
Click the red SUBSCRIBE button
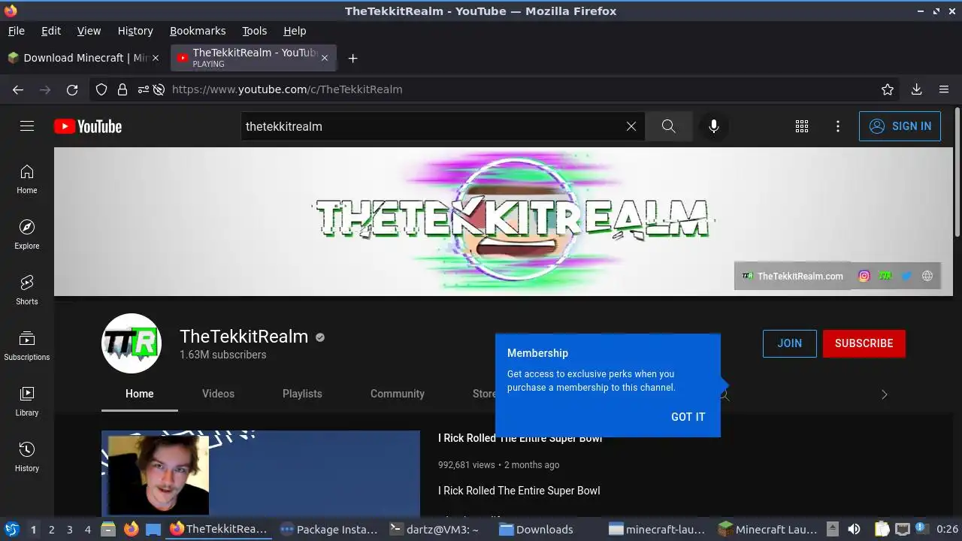[x=864, y=343]
